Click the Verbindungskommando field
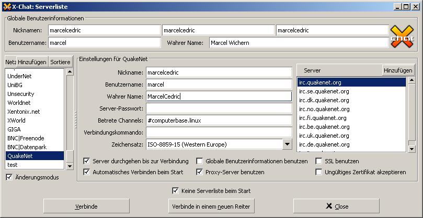Image resolution: width=423 pixels, height=218 pixels. [x=219, y=132]
